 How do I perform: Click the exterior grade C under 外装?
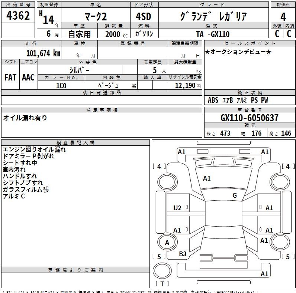click(277, 34)
